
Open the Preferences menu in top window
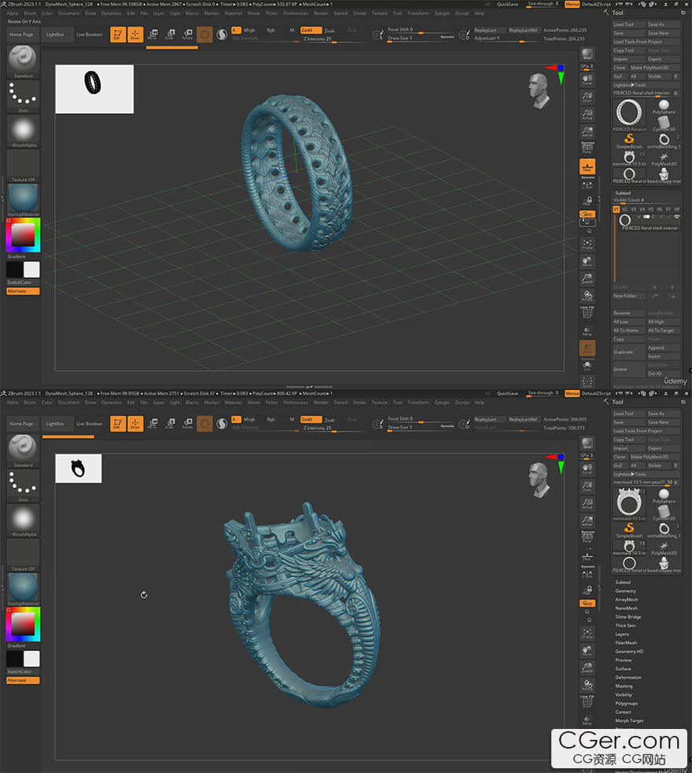[296, 13]
